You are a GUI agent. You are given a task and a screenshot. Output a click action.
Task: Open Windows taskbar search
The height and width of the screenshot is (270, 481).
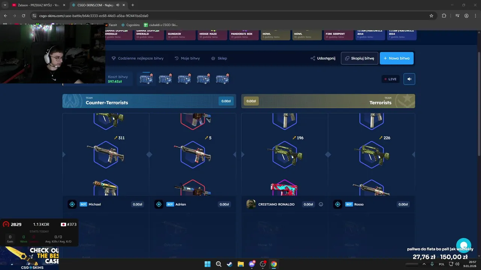pyautogui.click(x=218, y=264)
